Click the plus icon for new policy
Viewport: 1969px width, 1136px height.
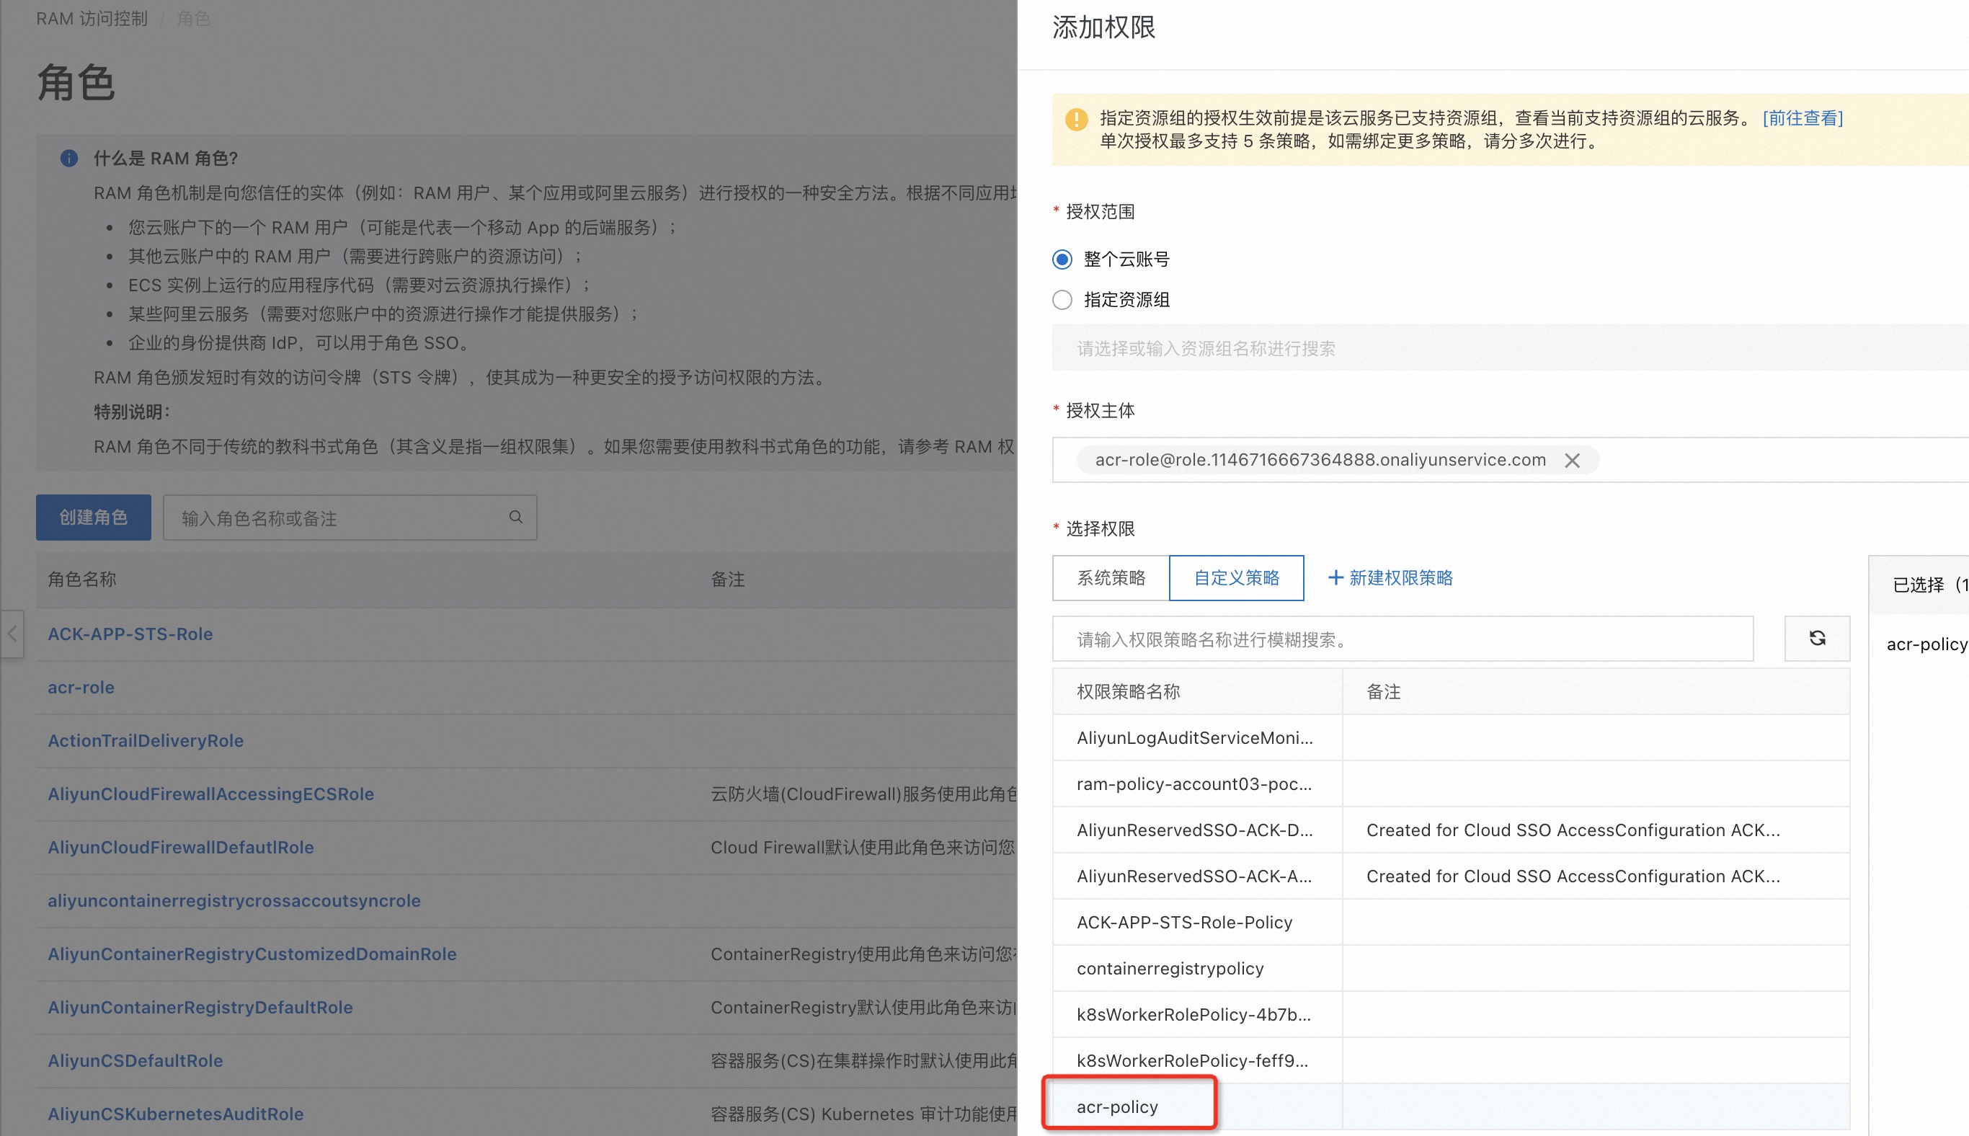coord(1335,577)
